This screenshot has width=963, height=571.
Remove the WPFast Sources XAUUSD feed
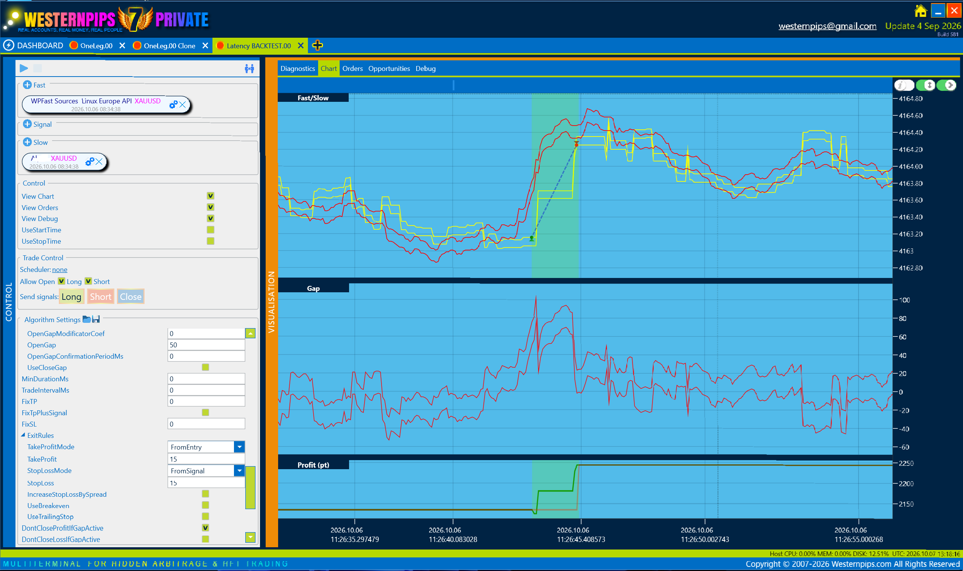pos(182,104)
